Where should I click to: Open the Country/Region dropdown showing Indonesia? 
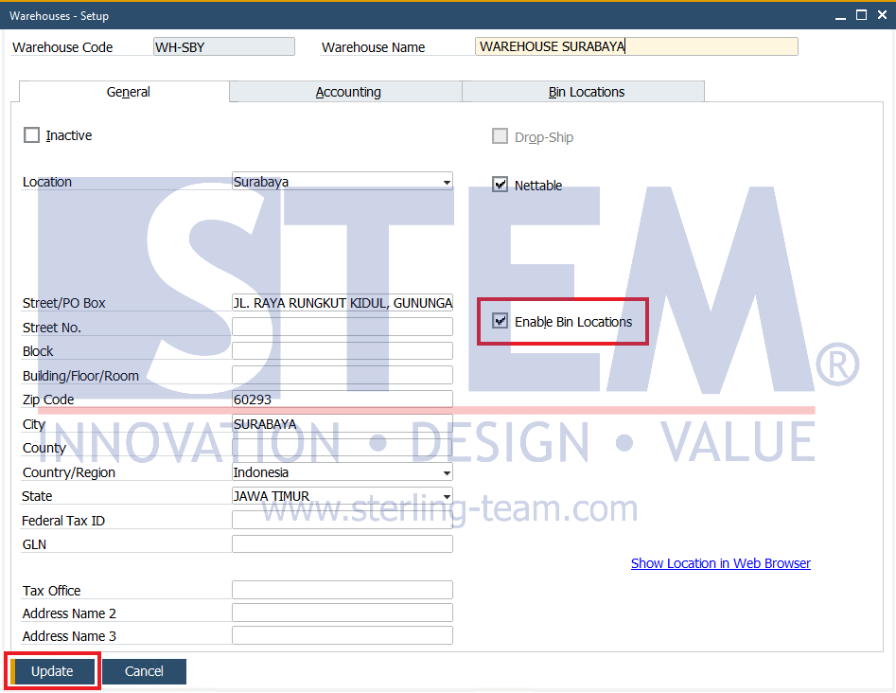(343, 472)
